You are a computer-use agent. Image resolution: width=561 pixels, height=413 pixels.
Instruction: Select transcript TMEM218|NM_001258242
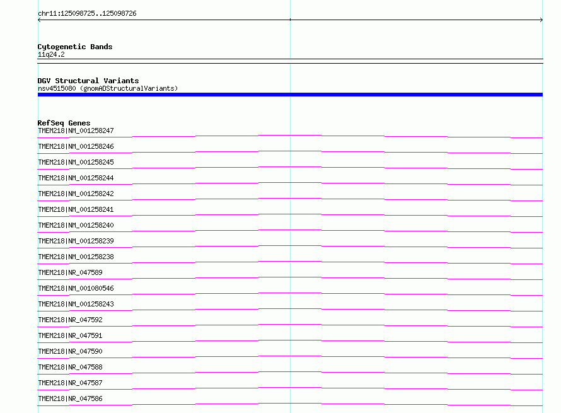76,194
